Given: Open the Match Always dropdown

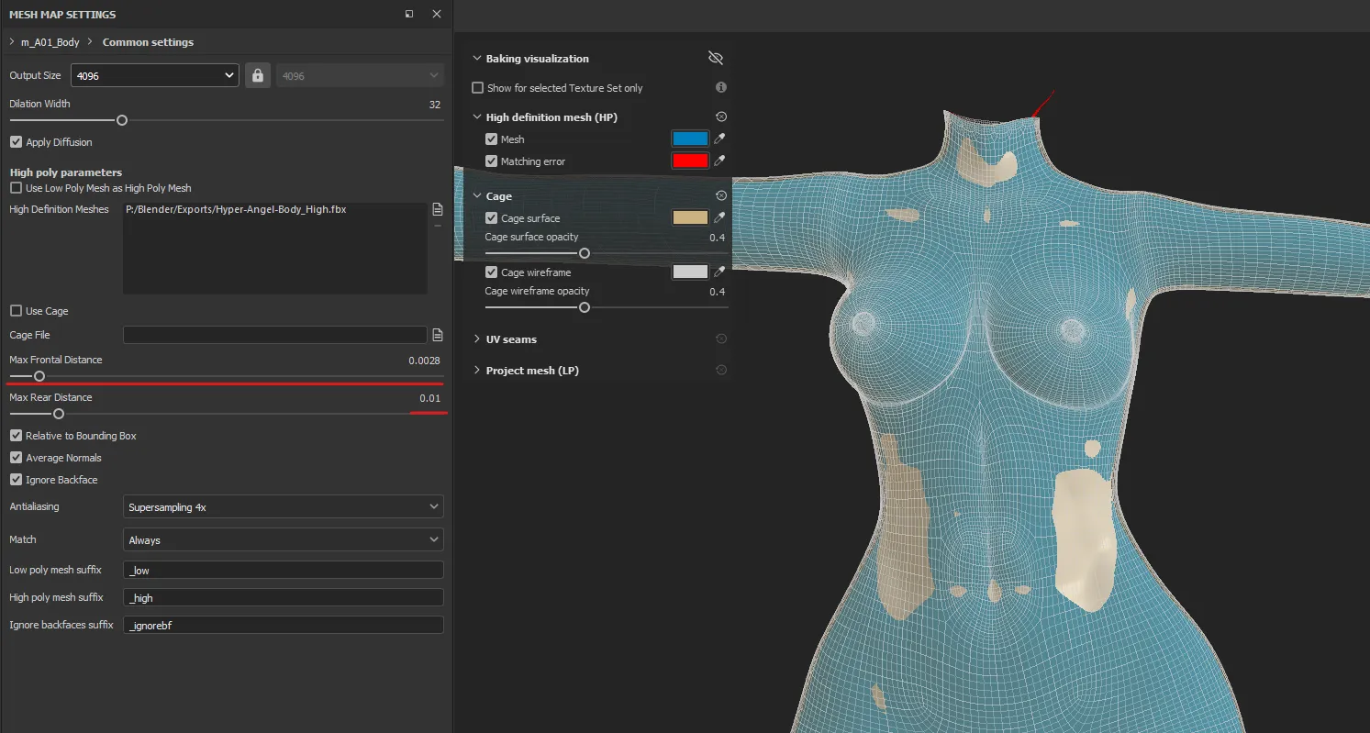Looking at the screenshot, I should (x=283, y=539).
